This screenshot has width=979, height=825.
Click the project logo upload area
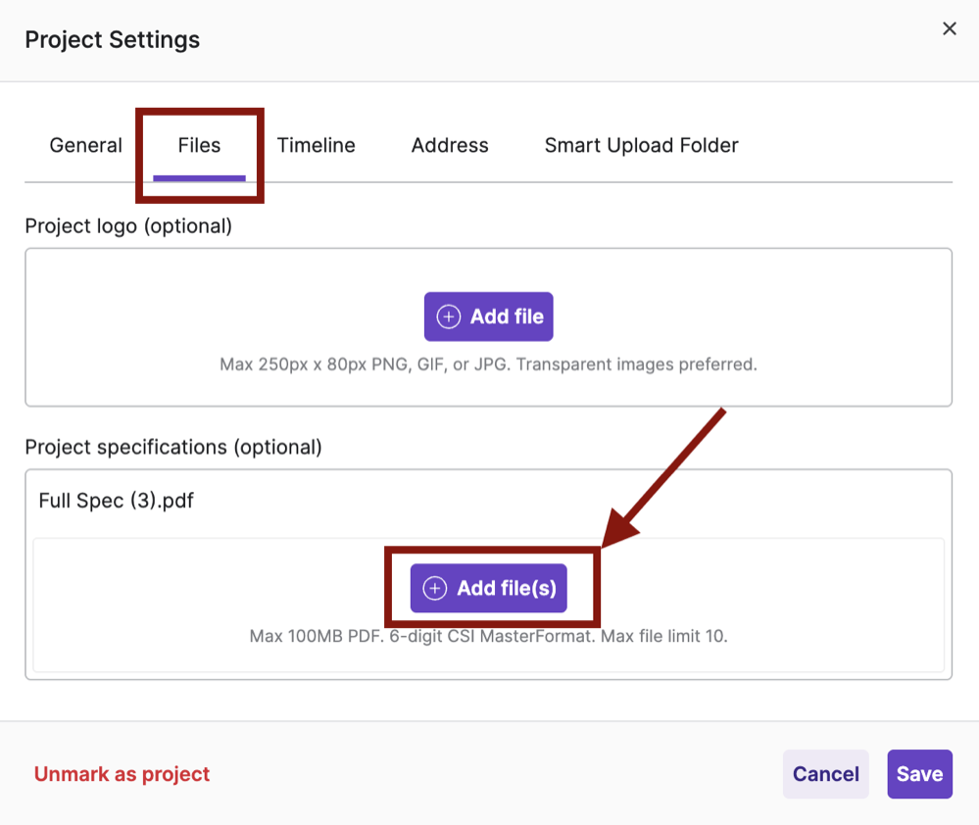(488, 327)
